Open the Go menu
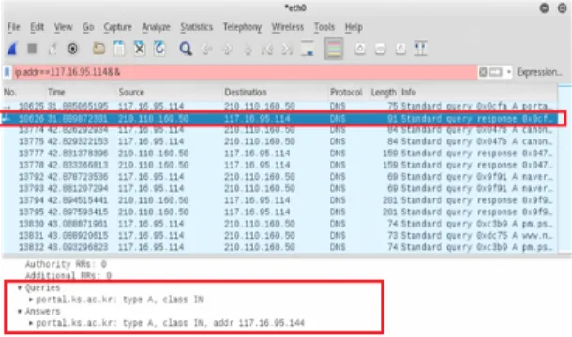Image resolution: width=572 pixels, height=337 pixels. pos(88,27)
